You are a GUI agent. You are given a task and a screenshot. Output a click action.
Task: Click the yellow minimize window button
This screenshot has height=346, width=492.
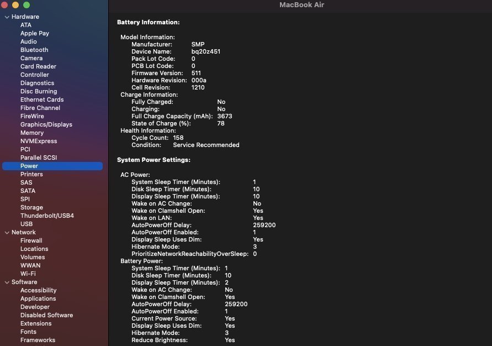coord(15,5)
